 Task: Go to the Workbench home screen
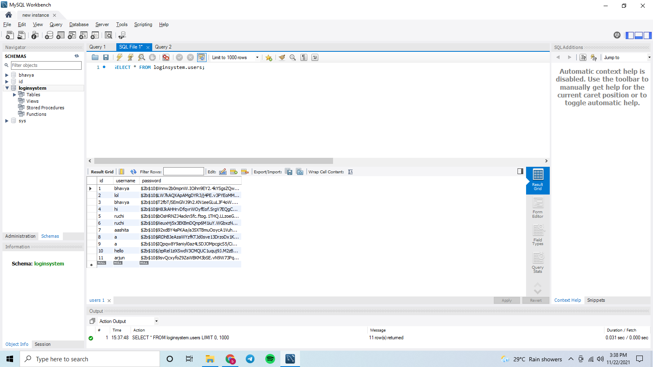(9, 15)
